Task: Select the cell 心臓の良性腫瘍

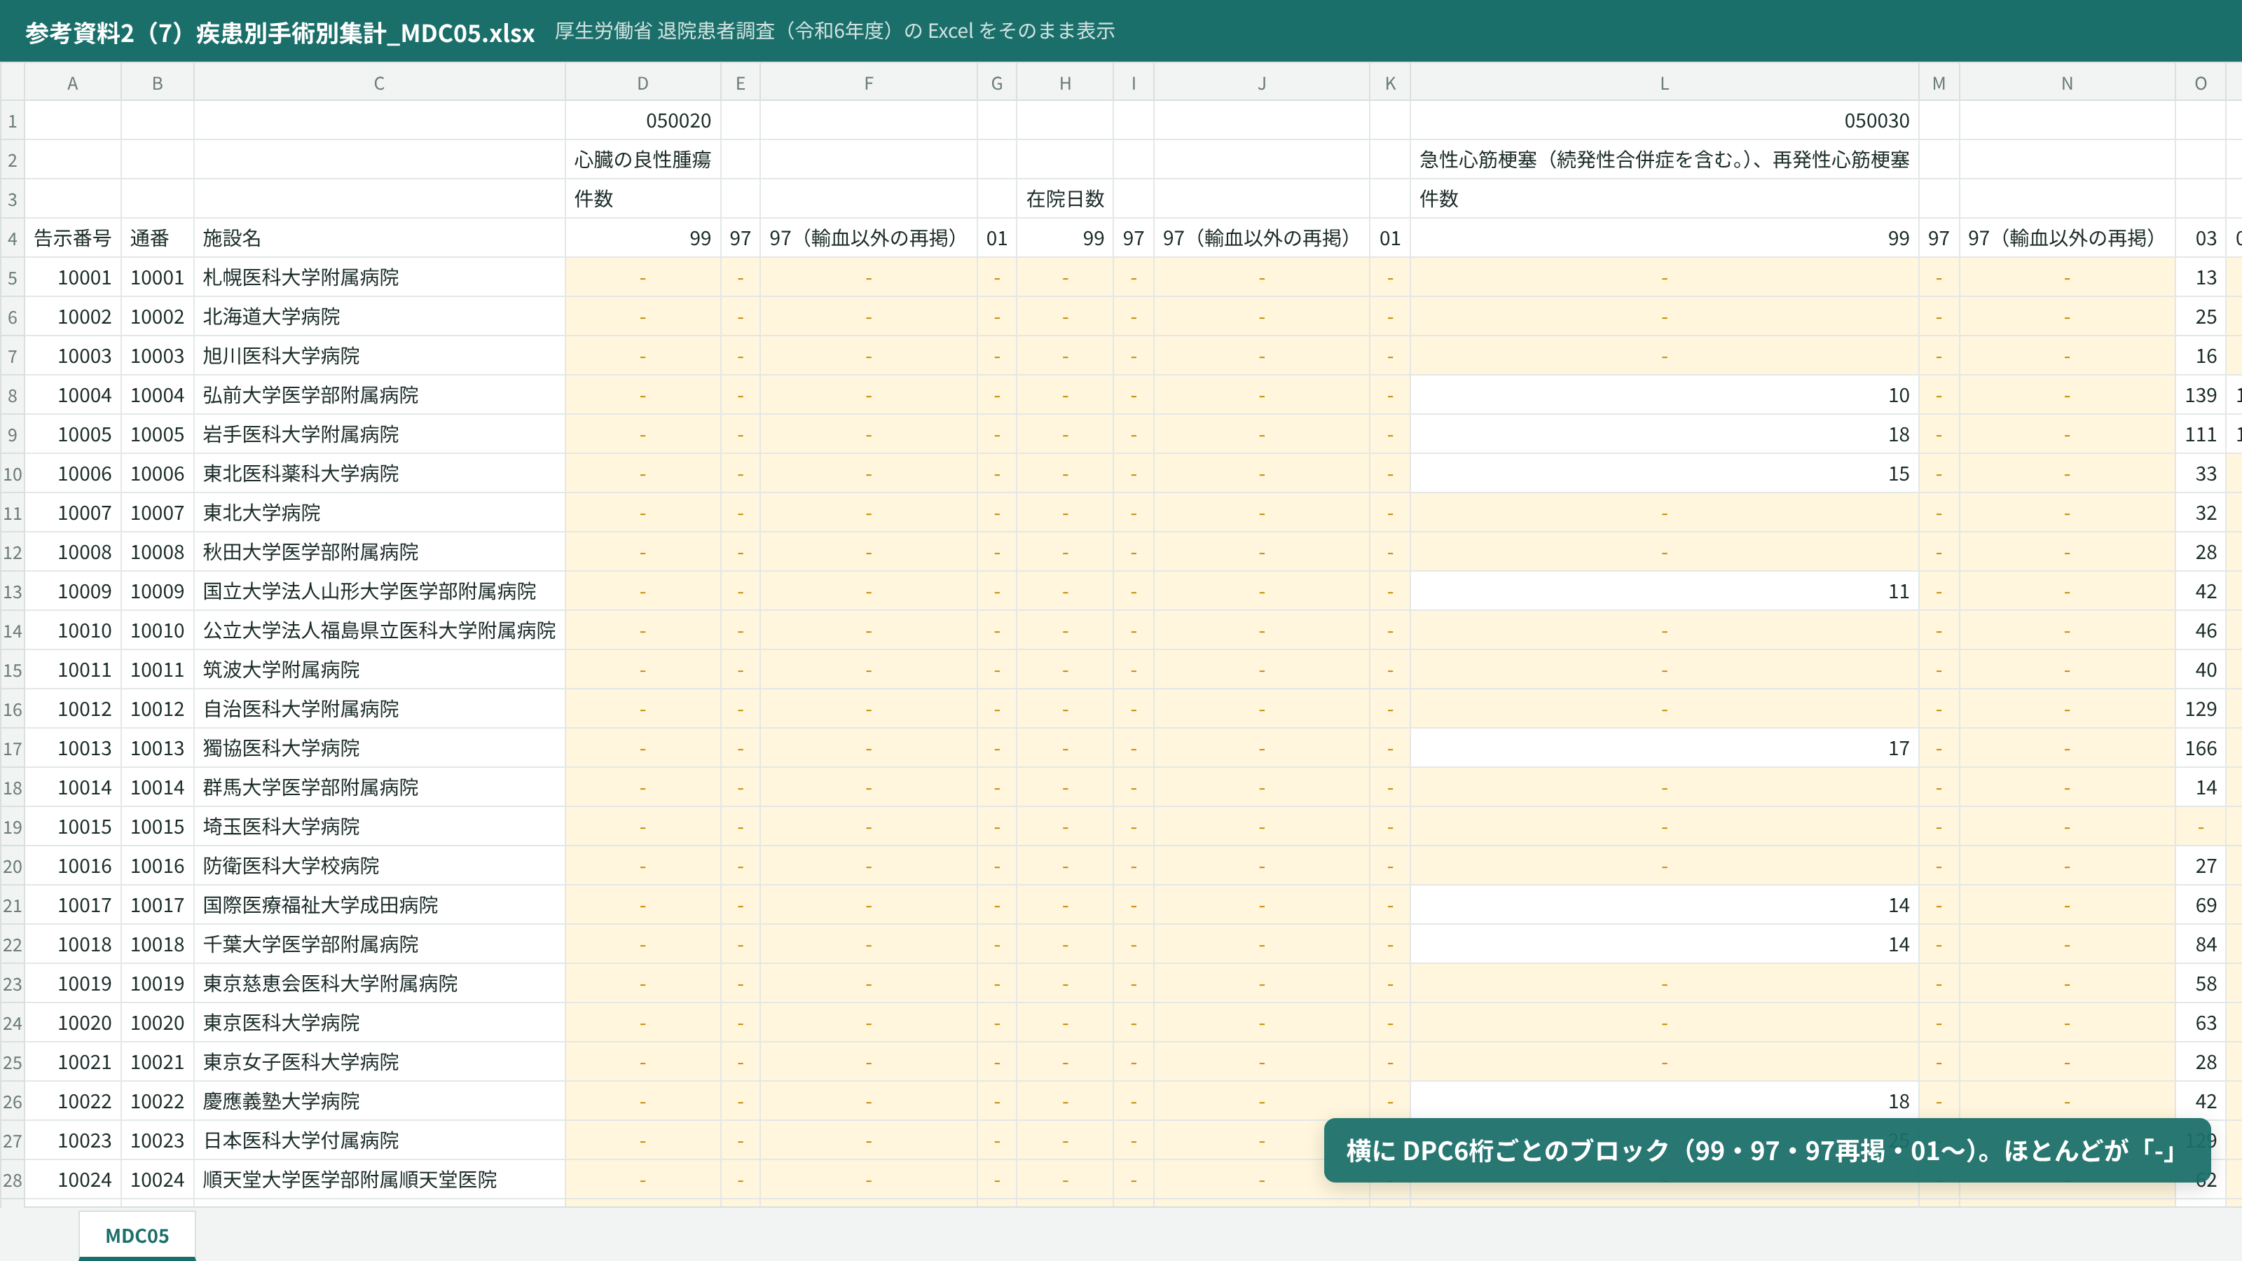Action: pos(643,159)
